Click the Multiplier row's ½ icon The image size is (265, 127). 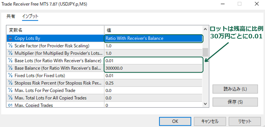point(10,53)
